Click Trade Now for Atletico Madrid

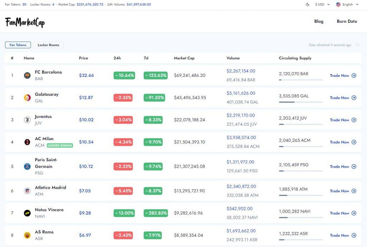point(343,191)
